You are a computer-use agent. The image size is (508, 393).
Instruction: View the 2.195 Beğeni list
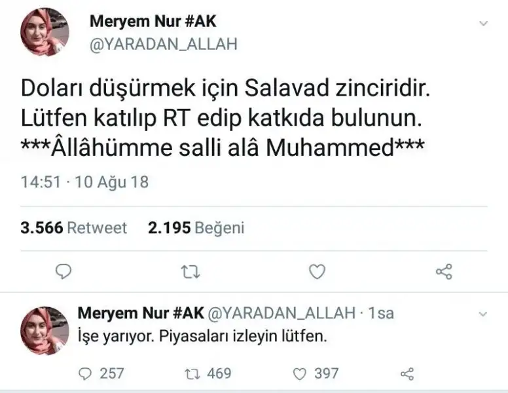pos(196,227)
